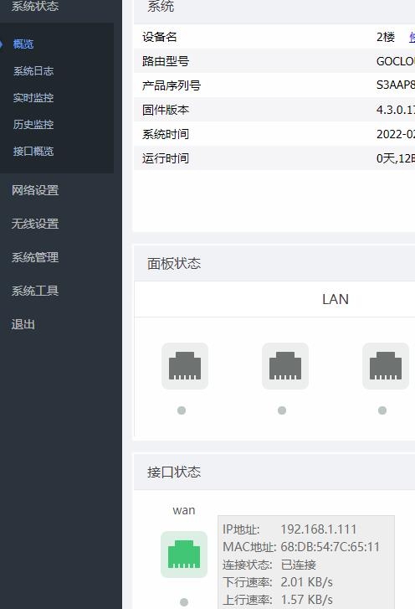Screen dimensions: 415x609
Task: Expand the 无线设置 menu
Action: 35,224
